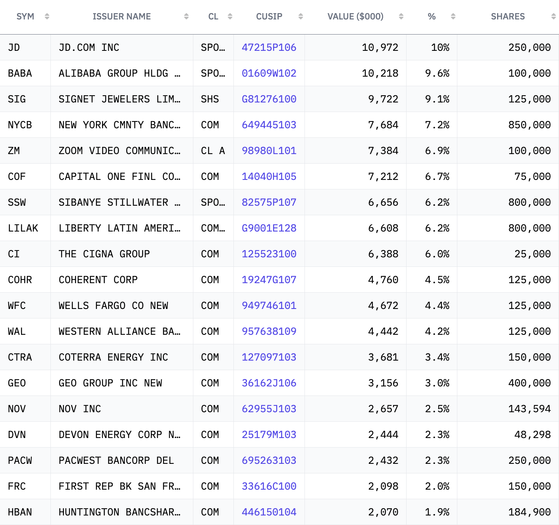The width and height of the screenshot is (559, 525).
Task: Open CUSIP link 127097103 for CTRA
Action: click(x=269, y=357)
